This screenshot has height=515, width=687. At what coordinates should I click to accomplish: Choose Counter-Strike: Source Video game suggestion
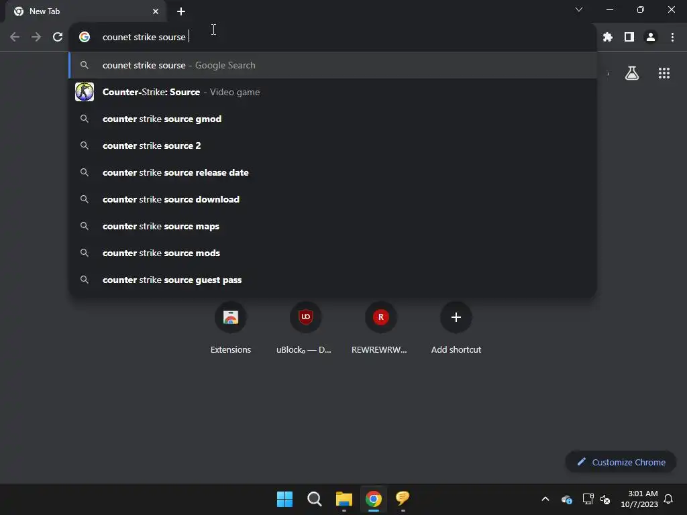tap(333, 92)
